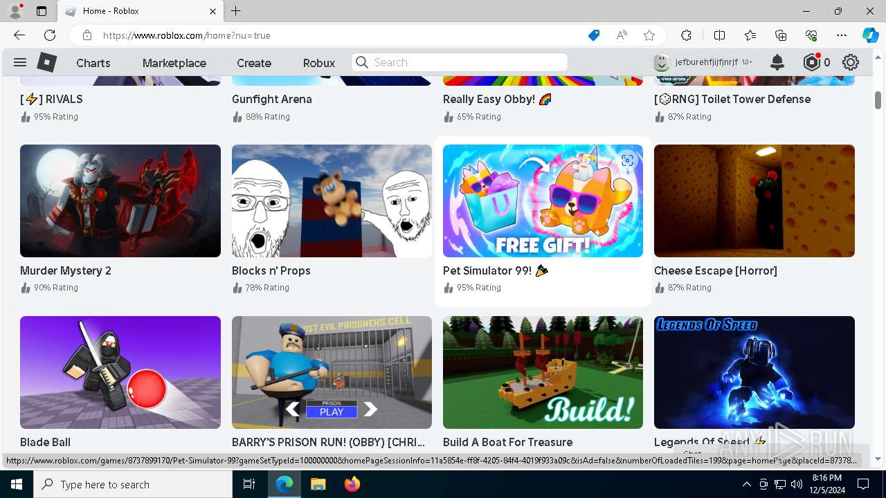
Task: Activate Read aloud in the address bar
Action: point(622,35)
